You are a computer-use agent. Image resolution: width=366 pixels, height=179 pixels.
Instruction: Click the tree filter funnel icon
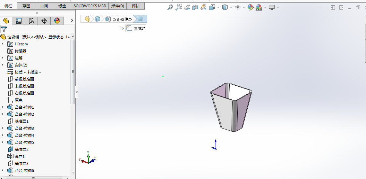point(4,29)
